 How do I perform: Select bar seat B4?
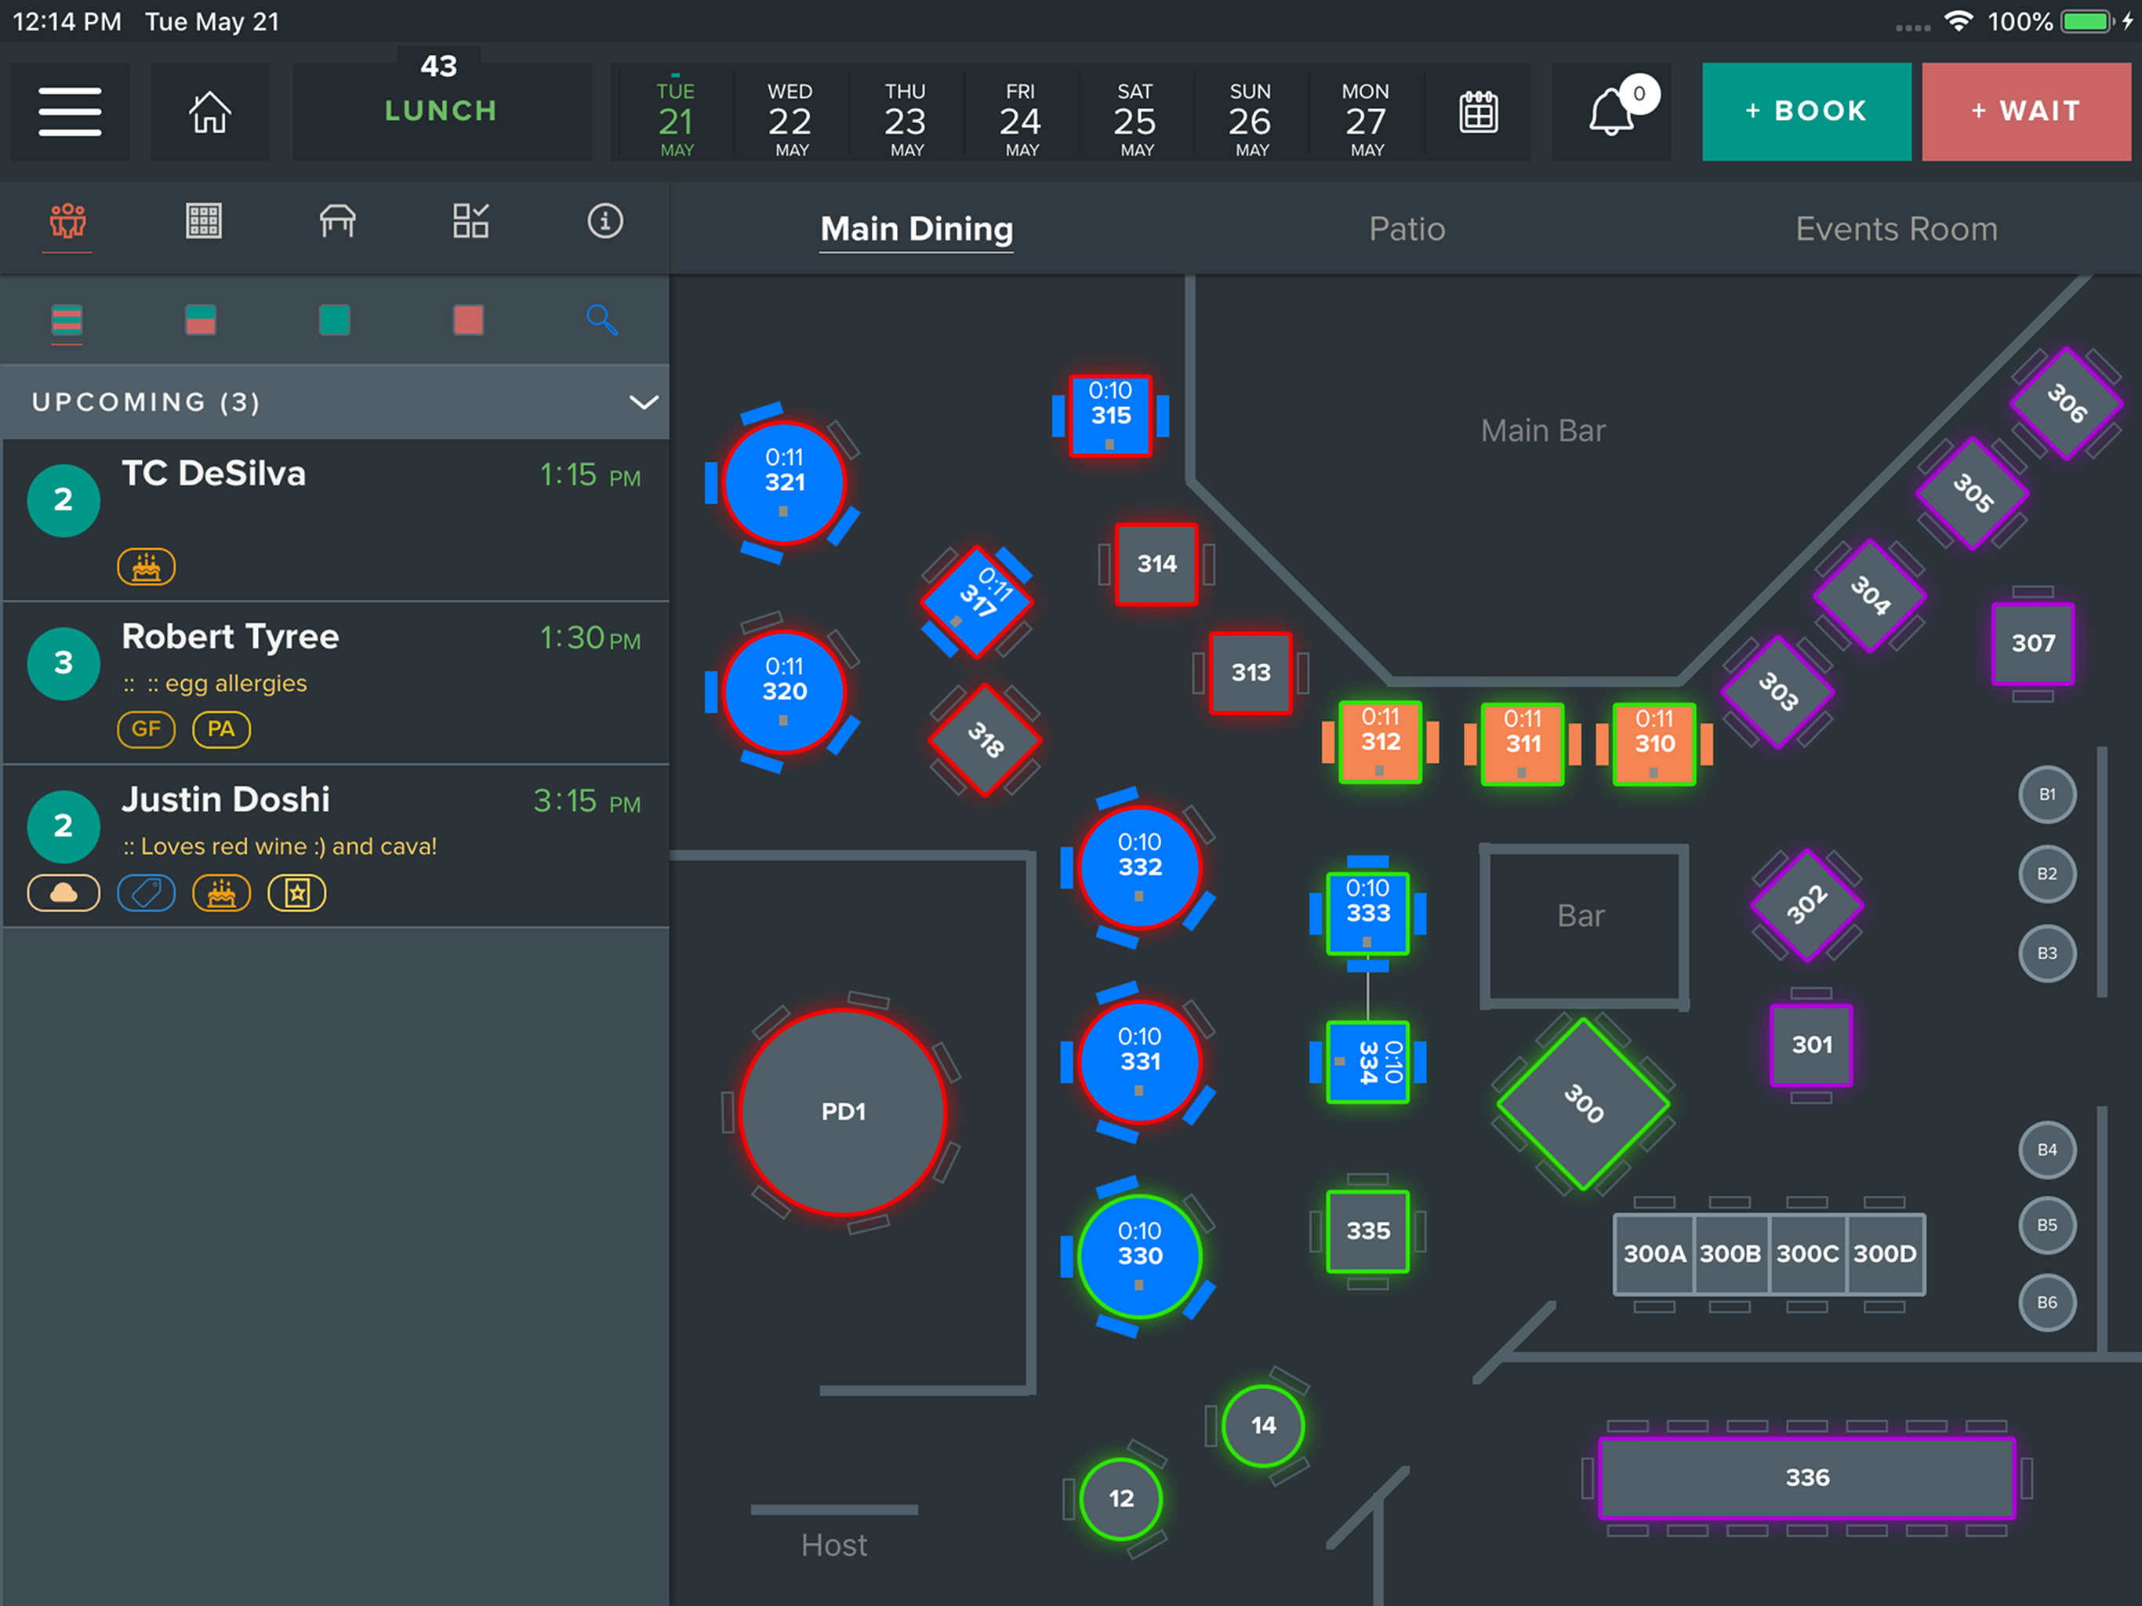point(2046,1150)
